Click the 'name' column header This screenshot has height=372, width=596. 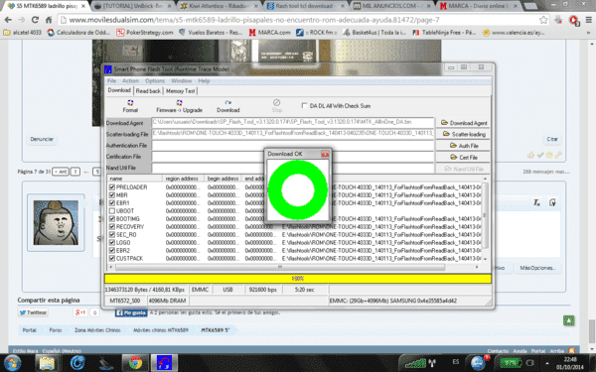134,179
